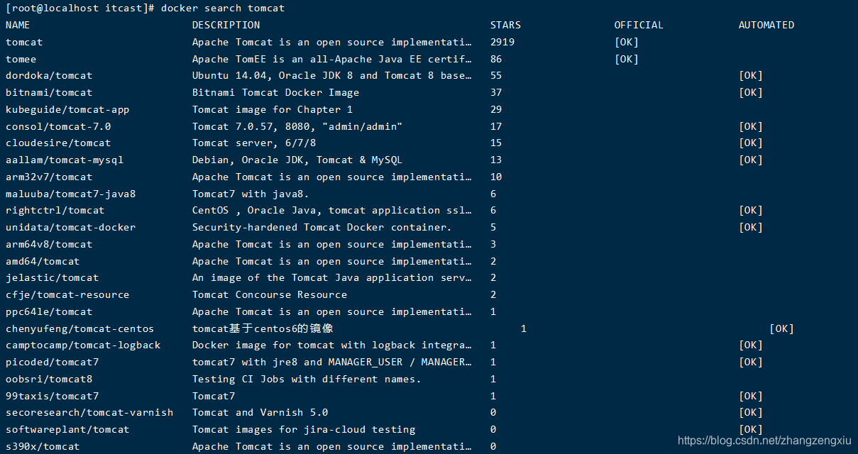Select the NAME column header
The height and width of the screenshot is (454, 858).
[18, 25]
